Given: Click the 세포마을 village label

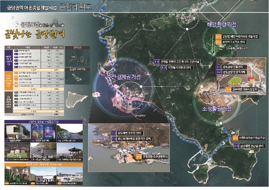Looking at the screenshot, I should pyautogui.click(x=187, y=18).
